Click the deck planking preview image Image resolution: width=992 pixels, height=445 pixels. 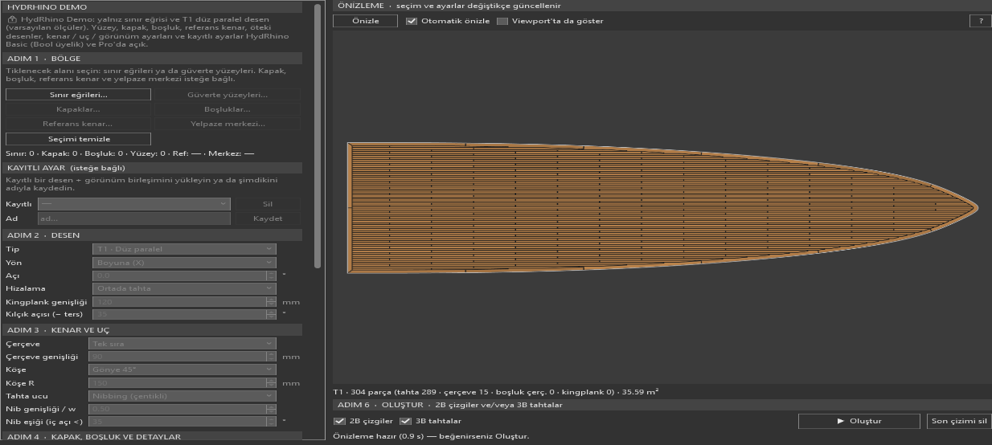(662, 208)
